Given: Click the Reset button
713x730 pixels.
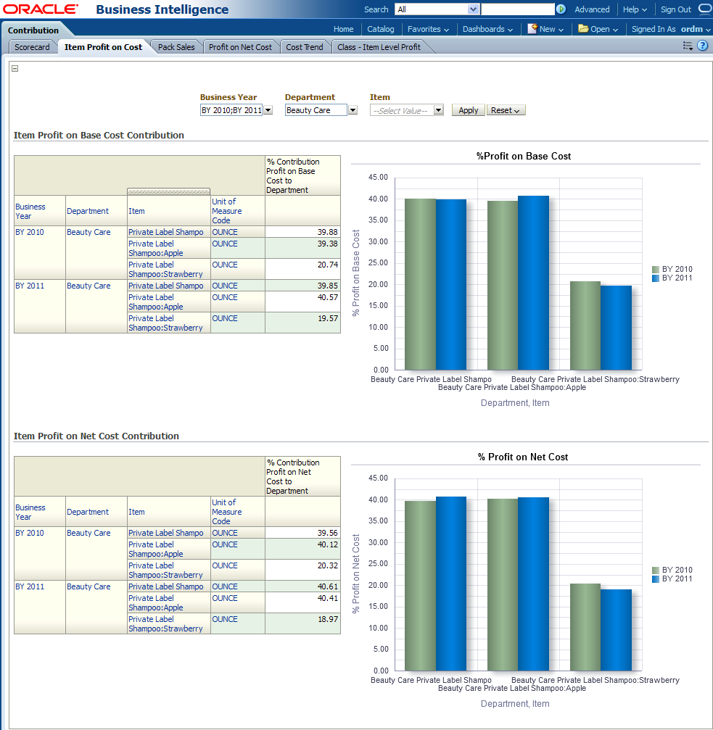Looking at the screenshot, I should point(506,110).
